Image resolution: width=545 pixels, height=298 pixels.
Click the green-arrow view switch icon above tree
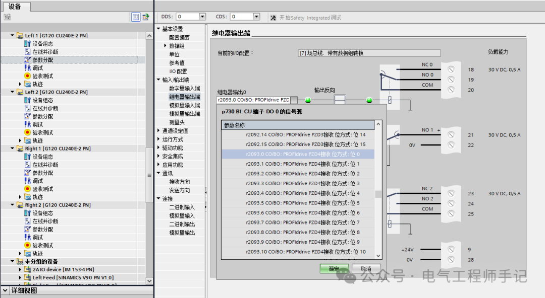145,17
